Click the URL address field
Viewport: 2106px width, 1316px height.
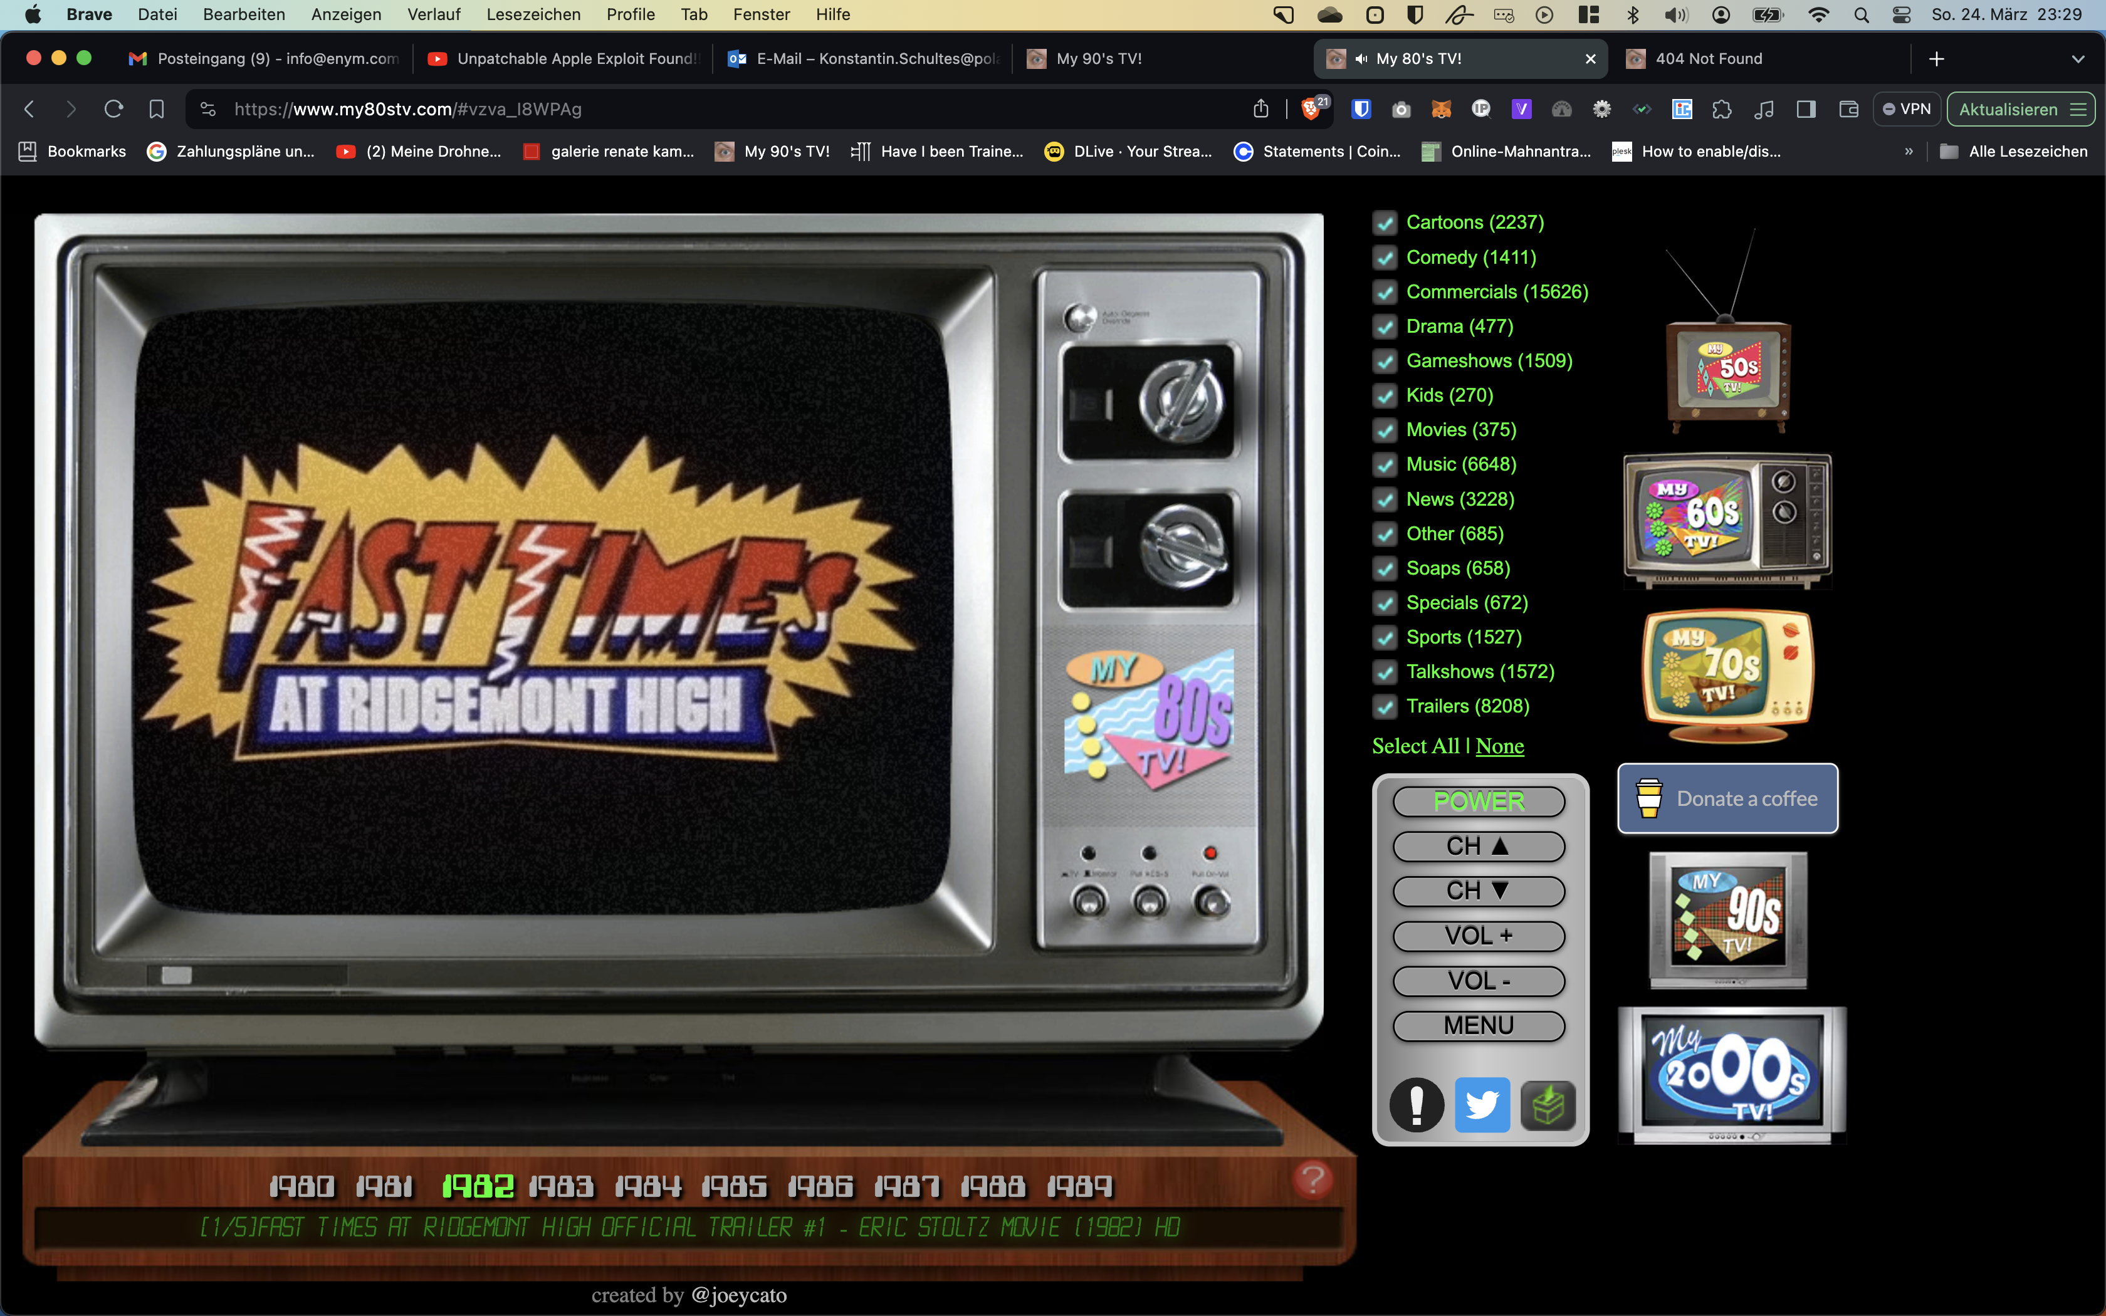tap(731, 109)
